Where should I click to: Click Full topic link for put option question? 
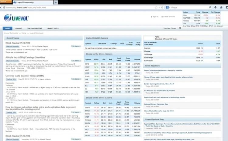[x=76, y=112]
